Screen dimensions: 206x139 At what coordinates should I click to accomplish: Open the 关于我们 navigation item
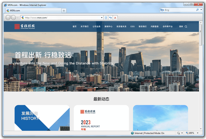85,26
